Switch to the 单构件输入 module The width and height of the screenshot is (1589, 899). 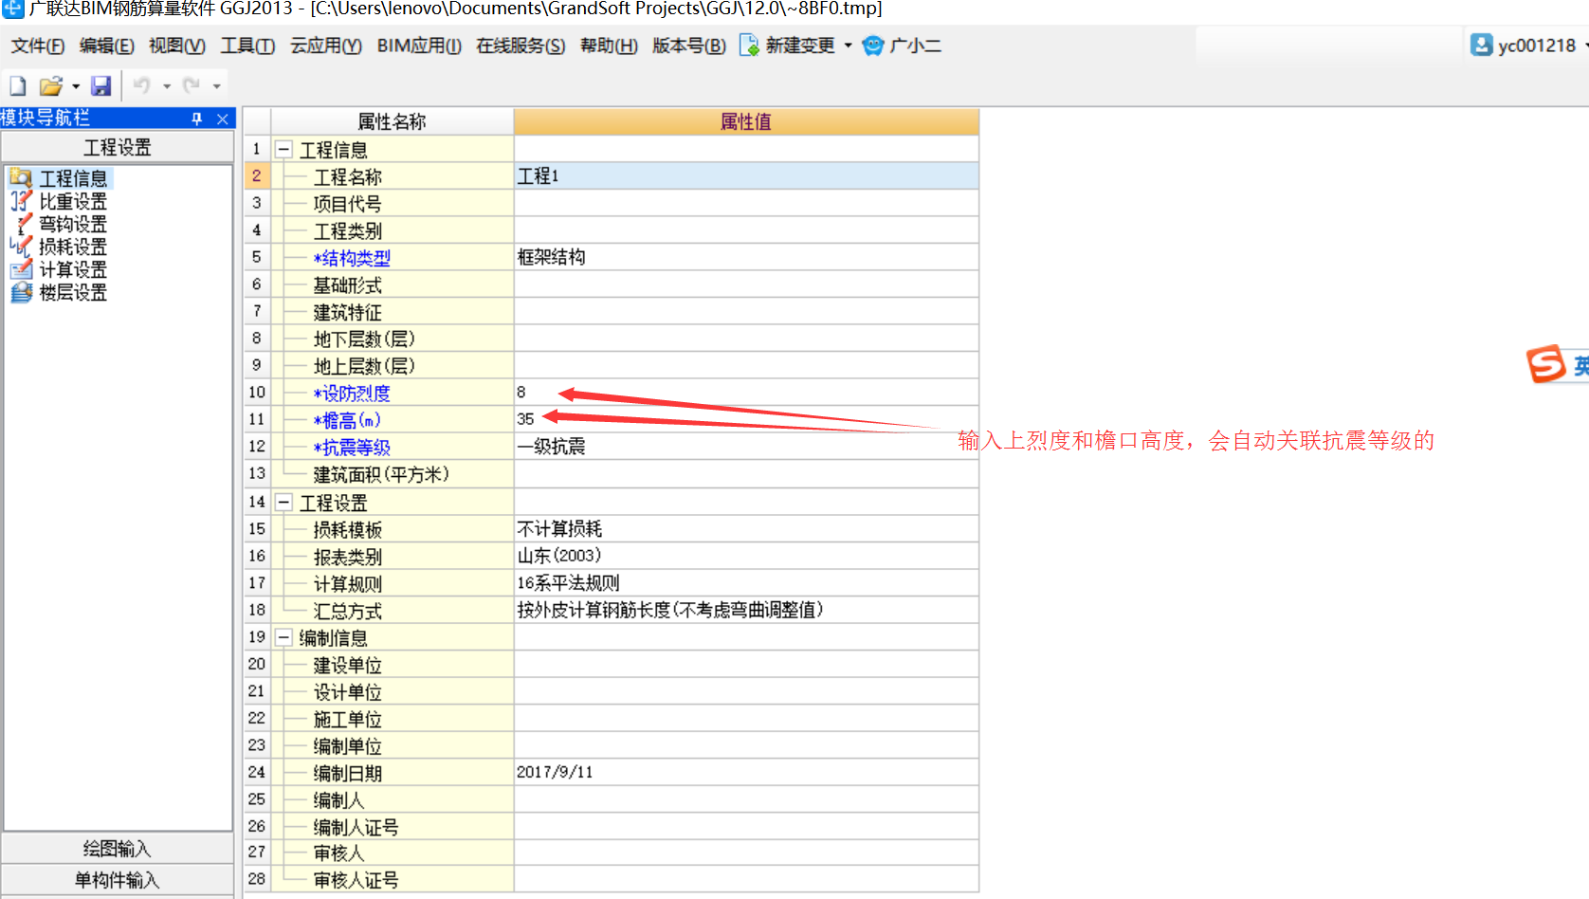point(118,880)
